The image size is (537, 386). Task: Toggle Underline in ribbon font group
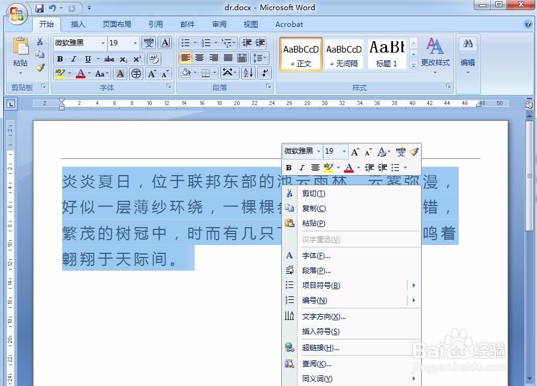[88, 59]
